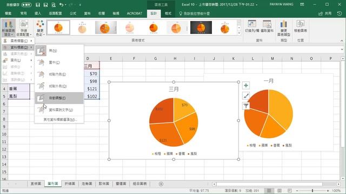Click the Save icon in quick access toolbar
This screenshot has width=346, height=194.
38,5
